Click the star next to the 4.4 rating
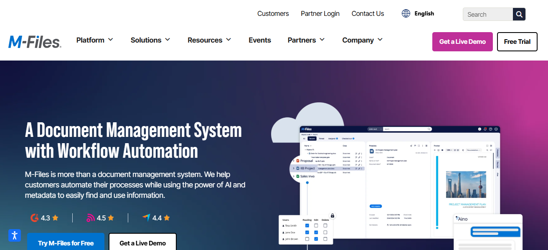Viewport: 548px width, 250px height. (167, 217)
